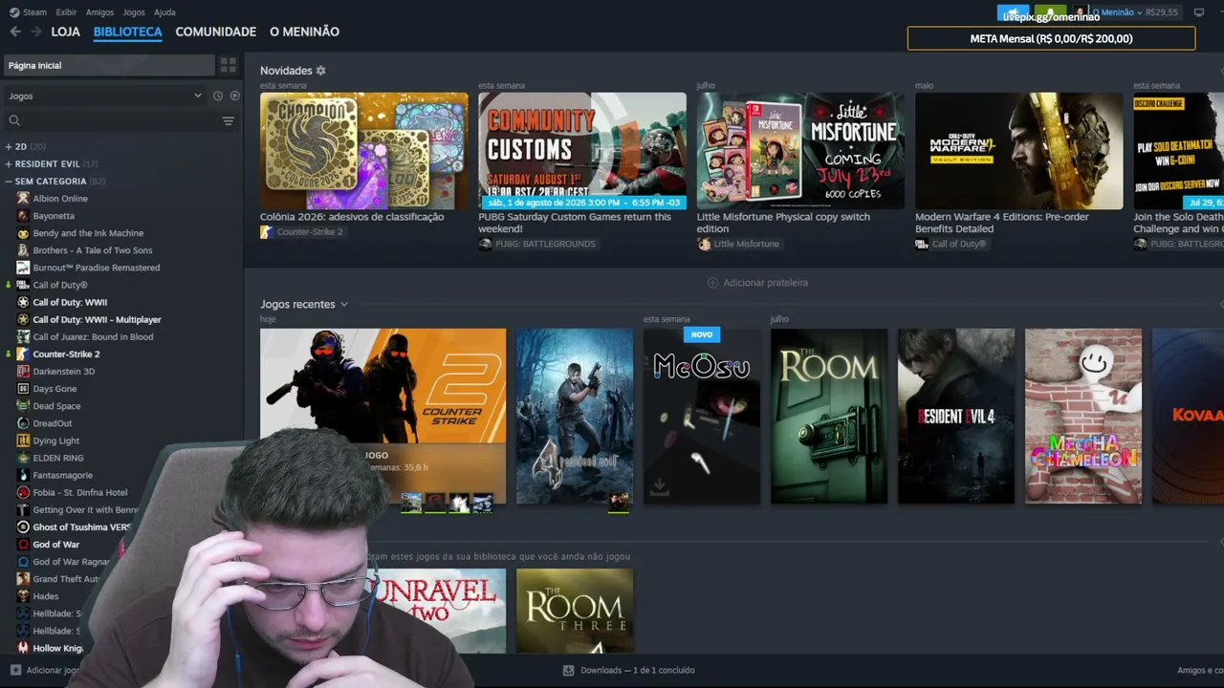This screenshot has width=1224, height=688.
Task: Expand the Jogos recentes shelf dropdown
Action: 344,305
